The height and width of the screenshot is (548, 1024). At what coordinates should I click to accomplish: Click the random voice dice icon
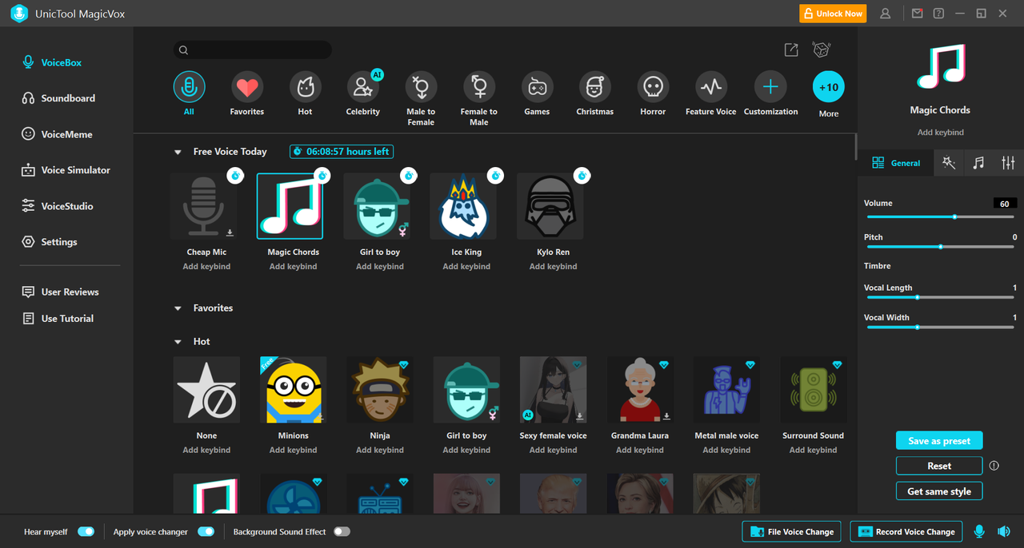click(822, 50)
